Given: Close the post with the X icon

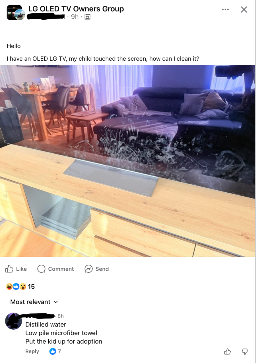Looking at the screenshot, I should click(244, 10).
